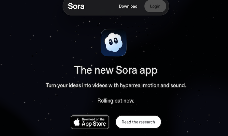Viewport: 228px width, 136px height.
Task: Click the cloud mascot's right sparkle eye
Action: click(116, 40)
